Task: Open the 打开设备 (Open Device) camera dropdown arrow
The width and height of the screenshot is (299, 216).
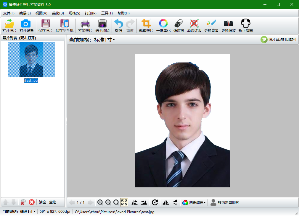Action: pos(32,24)
